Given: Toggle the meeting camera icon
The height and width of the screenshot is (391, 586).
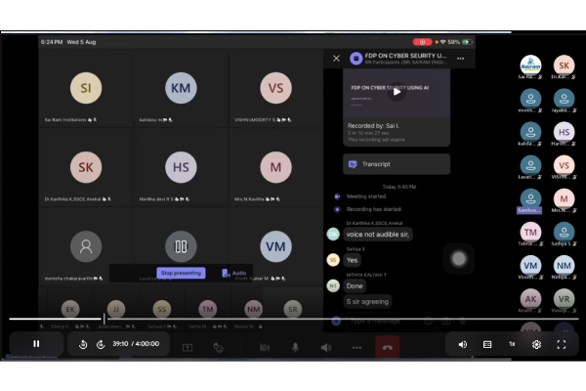Looking at the screenshot, I should tap(265, 348).
